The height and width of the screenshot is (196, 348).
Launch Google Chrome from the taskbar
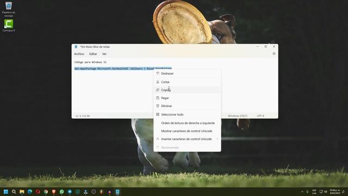(x=46, y=192)
